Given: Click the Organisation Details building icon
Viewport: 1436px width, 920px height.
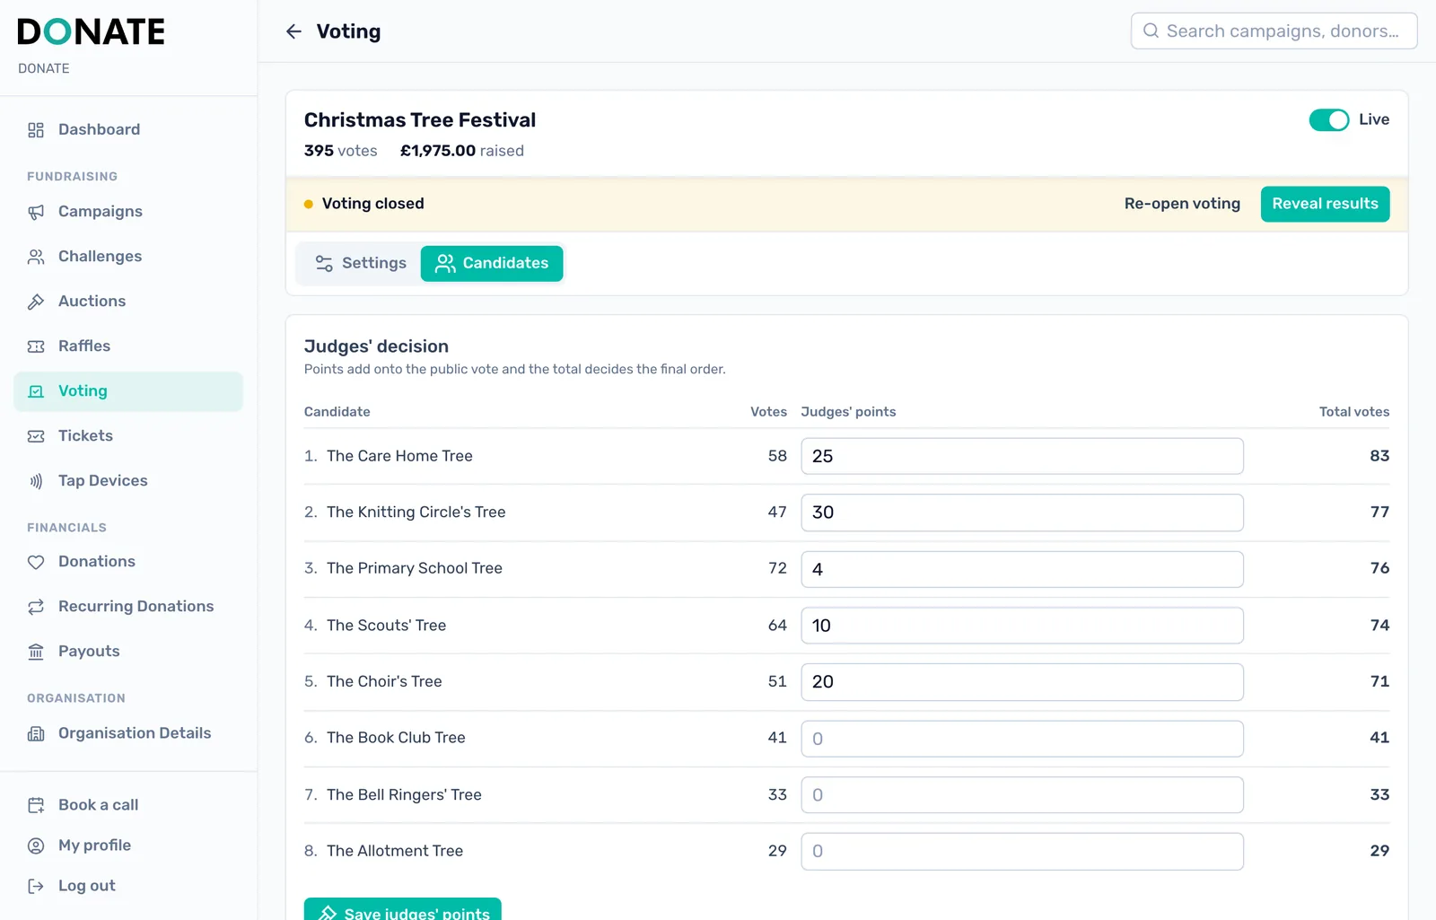Looking at the screenshot, I should tap(36, 733).
